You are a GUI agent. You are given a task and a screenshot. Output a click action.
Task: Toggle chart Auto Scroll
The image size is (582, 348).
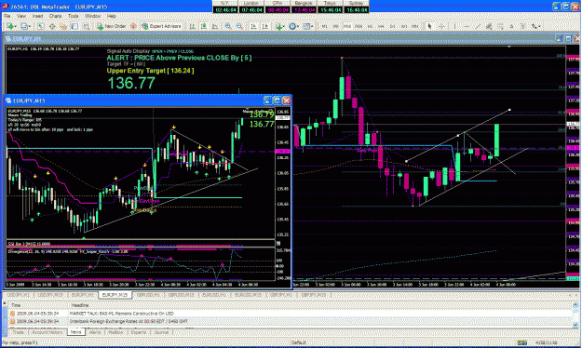coord(253,26)
